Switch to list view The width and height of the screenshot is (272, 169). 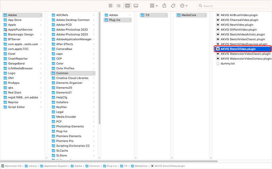click(119, 6)
